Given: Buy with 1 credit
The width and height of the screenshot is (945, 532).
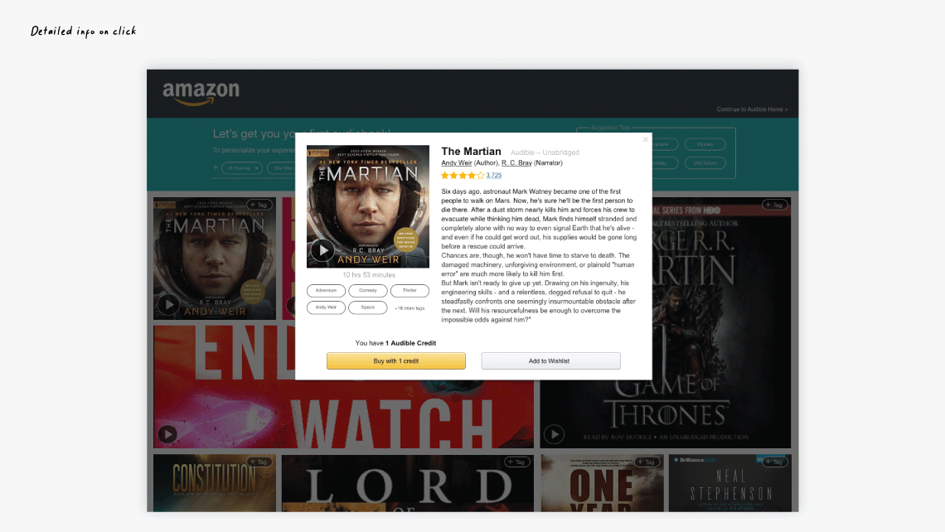Looking at the screenshot, I should (396, 361).
